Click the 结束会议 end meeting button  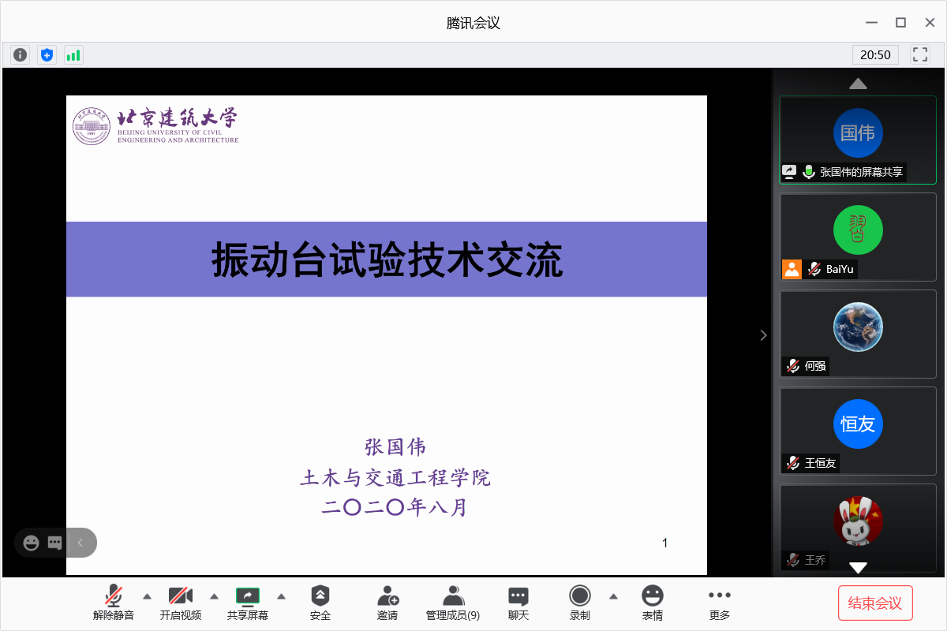(875, 603)
